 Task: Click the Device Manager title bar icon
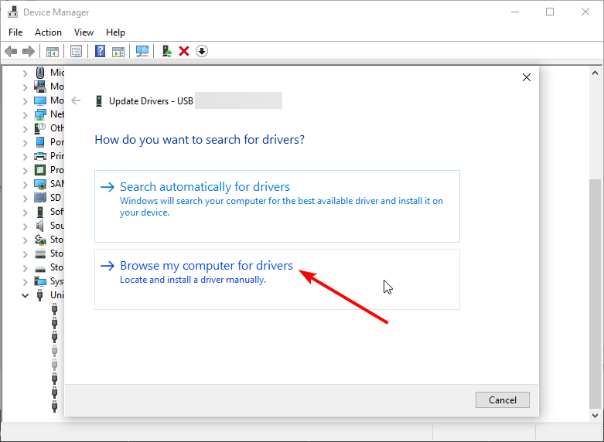coord(12,12)
